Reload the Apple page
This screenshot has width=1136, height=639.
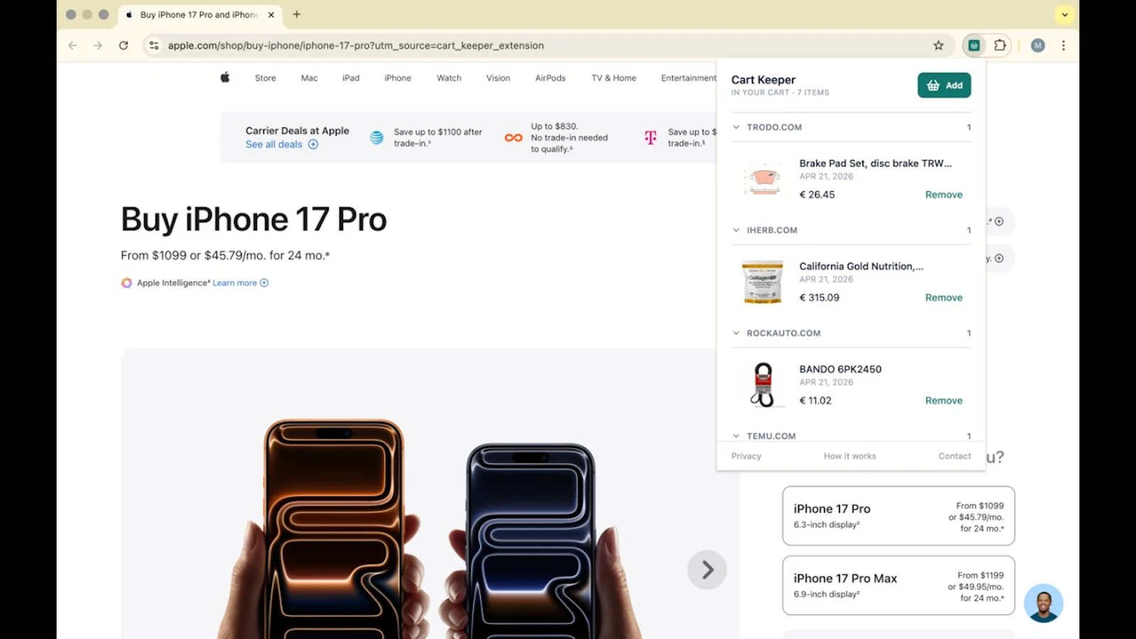tap(124, 45)
